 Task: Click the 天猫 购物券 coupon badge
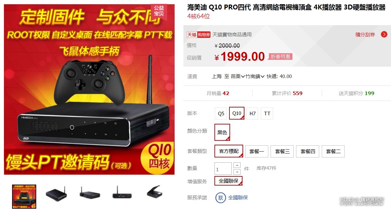click(x=198, y=35)
